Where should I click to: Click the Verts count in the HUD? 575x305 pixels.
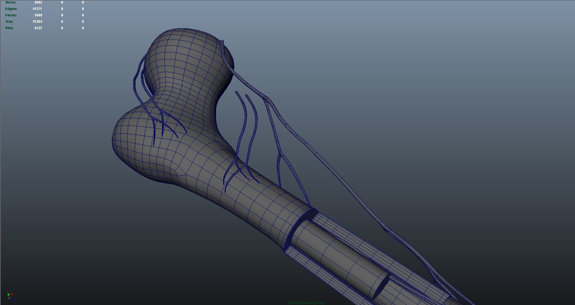point(38,2)
